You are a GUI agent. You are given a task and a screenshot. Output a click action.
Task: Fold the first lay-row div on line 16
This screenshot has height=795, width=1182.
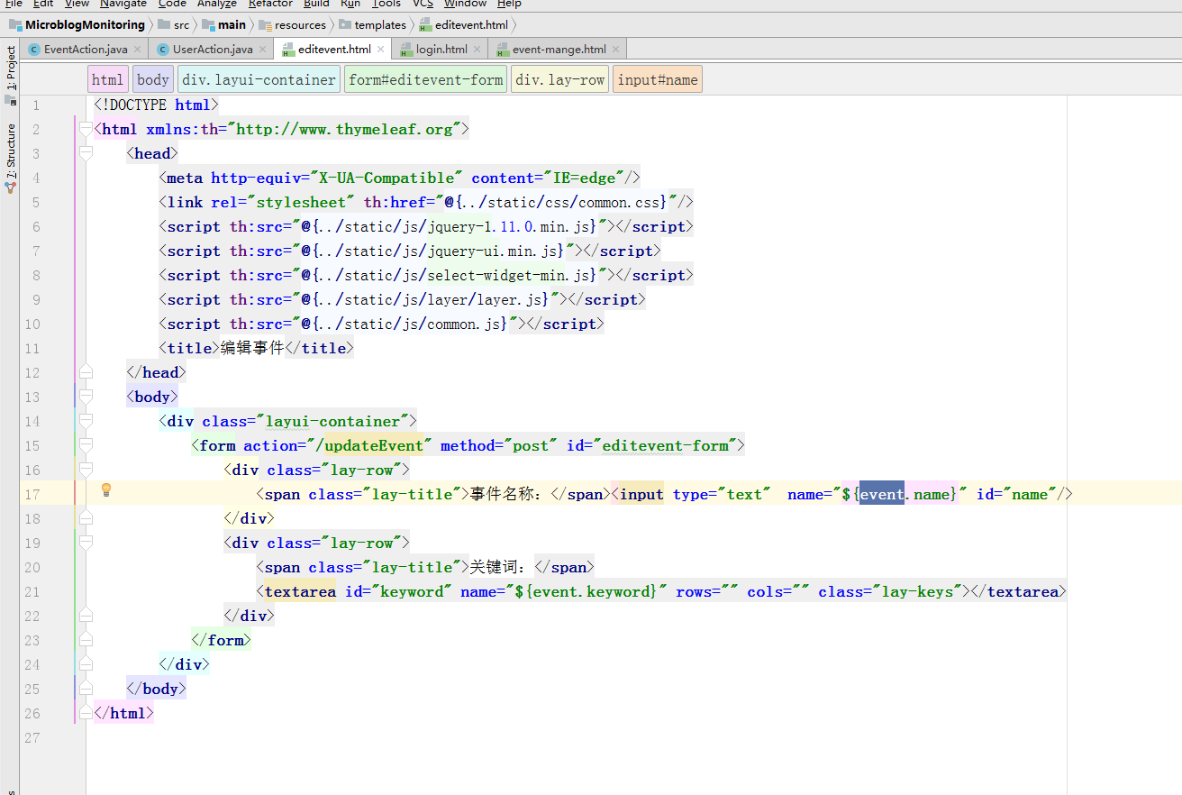[x=86, y=470]
